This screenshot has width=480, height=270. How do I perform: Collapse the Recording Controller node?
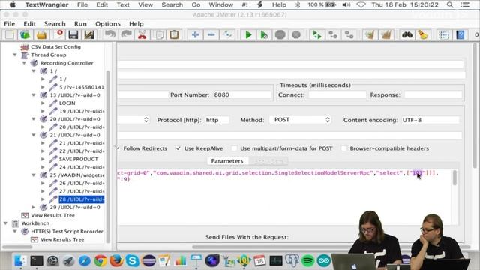click(x=24, y=63)
